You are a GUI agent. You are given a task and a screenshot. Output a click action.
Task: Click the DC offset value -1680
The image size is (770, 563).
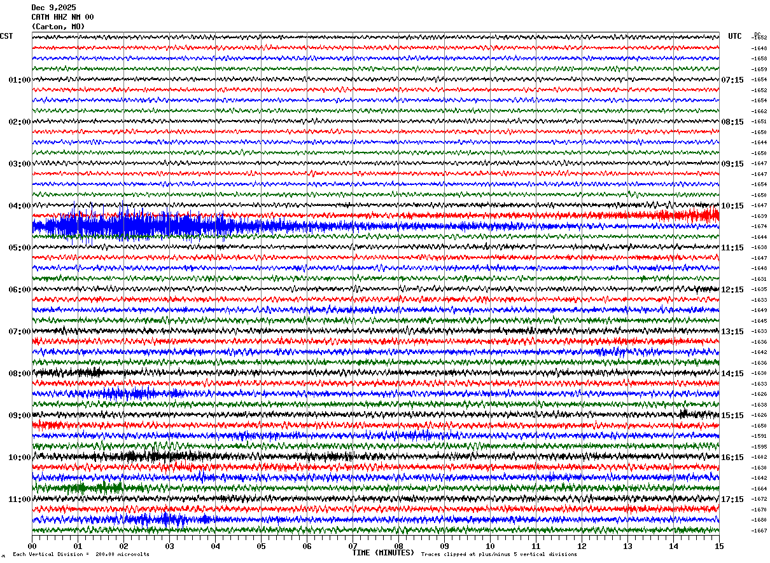tap(759, 520)
